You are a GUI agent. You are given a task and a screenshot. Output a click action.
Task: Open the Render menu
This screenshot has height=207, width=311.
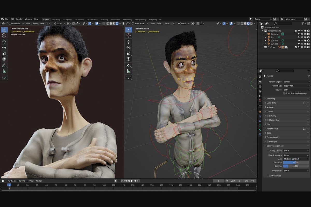click(x=19, y=19)
